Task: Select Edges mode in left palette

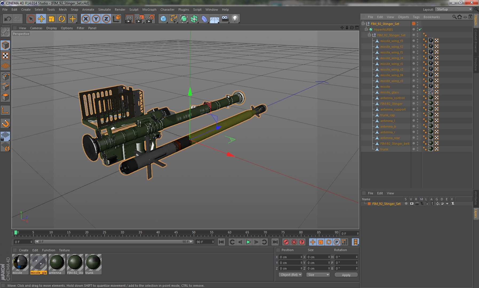Action: point(5,87)
